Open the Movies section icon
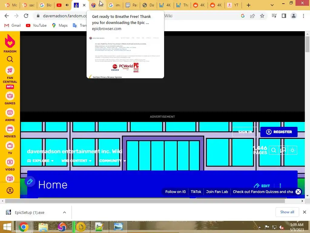This screenshot has height=233, width=310. click(x=10, y=129)
